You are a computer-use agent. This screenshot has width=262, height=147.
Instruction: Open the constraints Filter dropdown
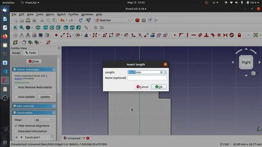tap(43, 120)
